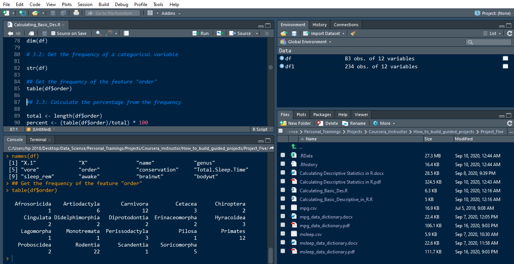This screenshot has width=514, height=264.
Task: Click the compile report notebook icon
Action: click(x=126, y=33)
